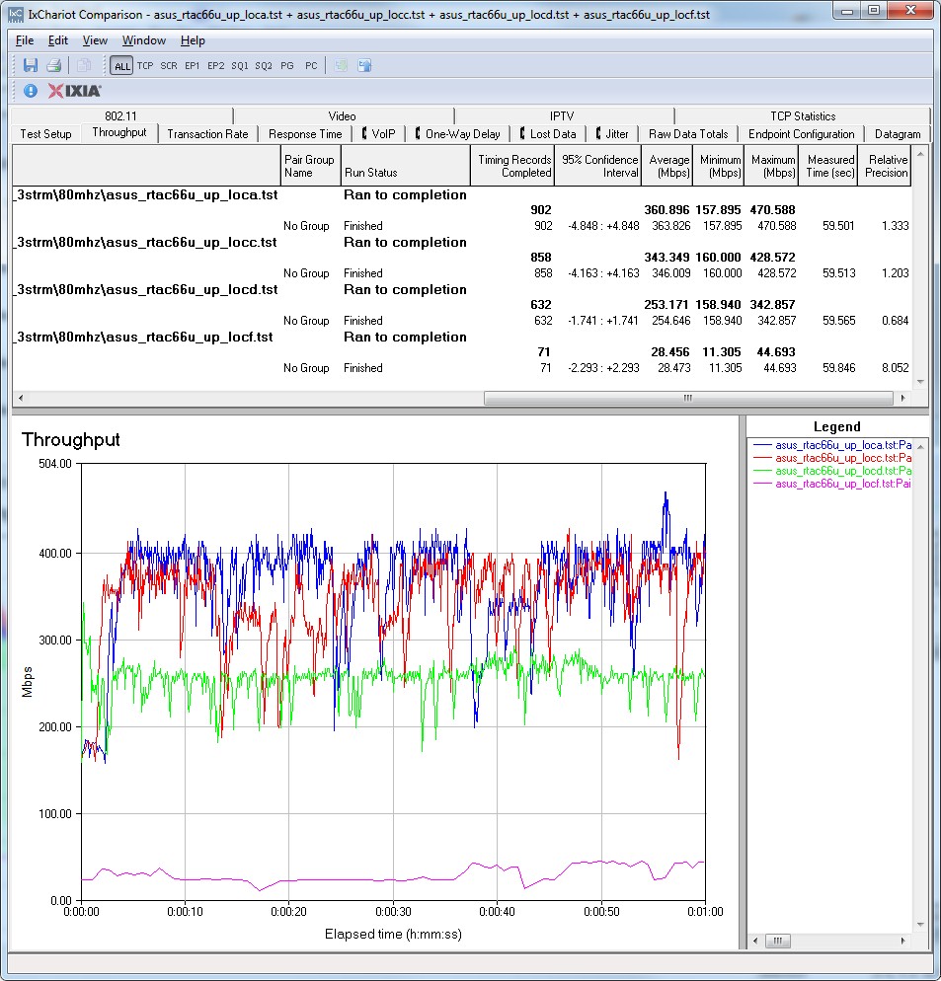Screen dimensions: 941x981
Task: Select the Video tab group
Action: [x=342, y=115]
